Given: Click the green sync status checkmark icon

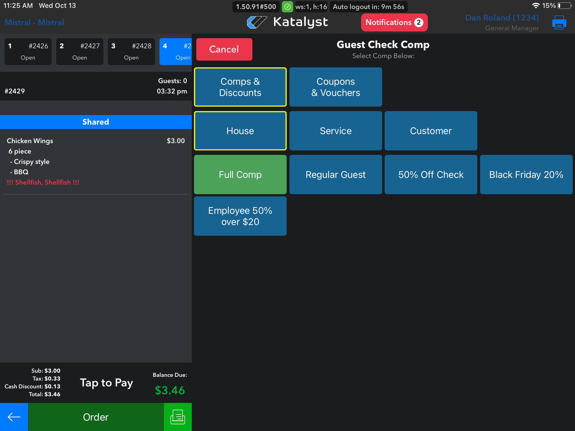Looking at the screenshot, I should [x=287, y=7].
